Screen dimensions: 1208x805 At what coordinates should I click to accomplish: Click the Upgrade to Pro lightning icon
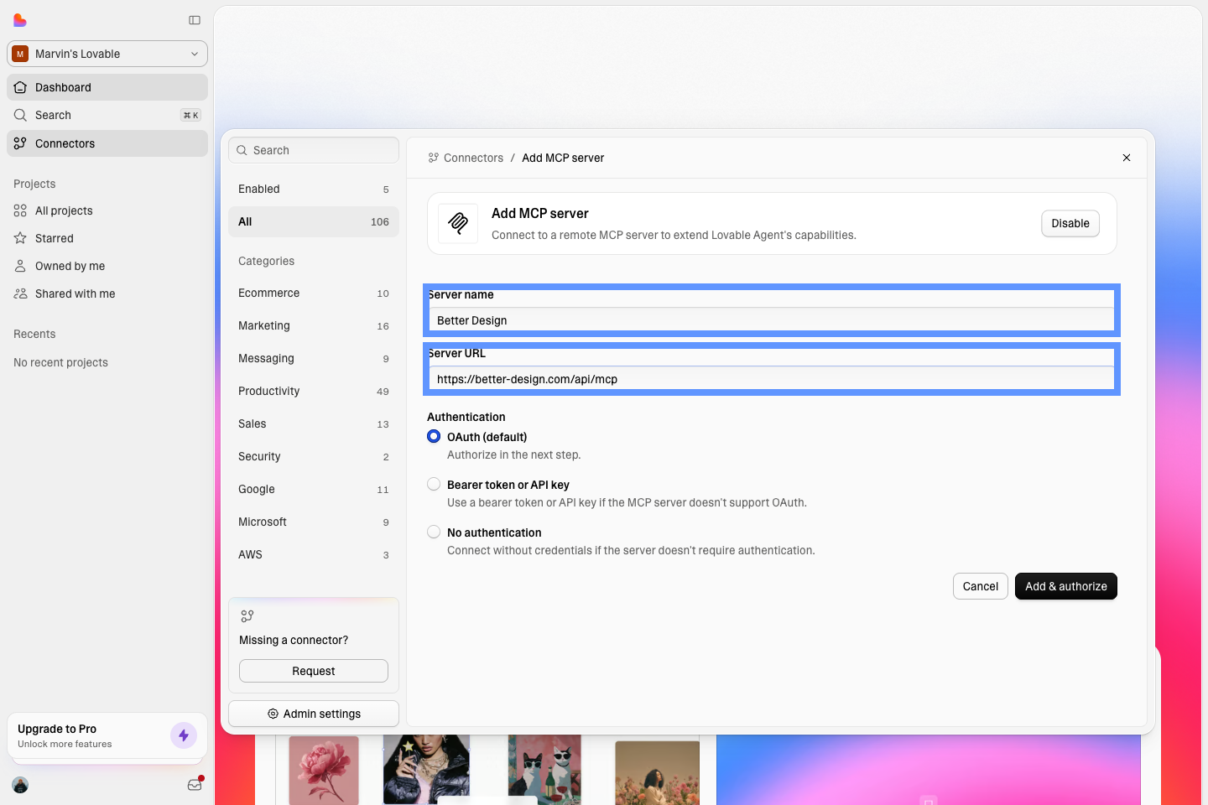pyautogui.click(x=184, y=735)
